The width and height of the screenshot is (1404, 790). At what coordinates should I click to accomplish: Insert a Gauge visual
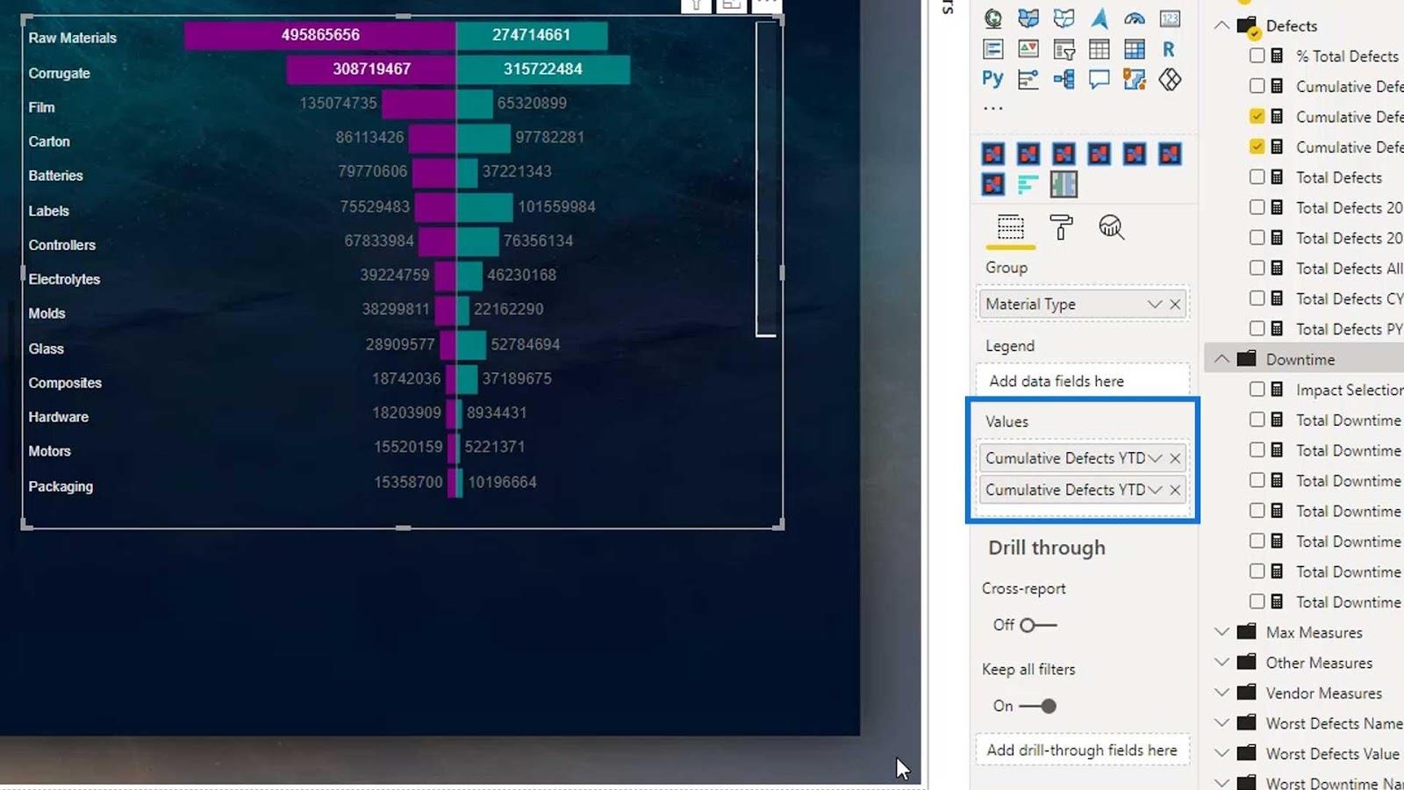click(1135, 18)
